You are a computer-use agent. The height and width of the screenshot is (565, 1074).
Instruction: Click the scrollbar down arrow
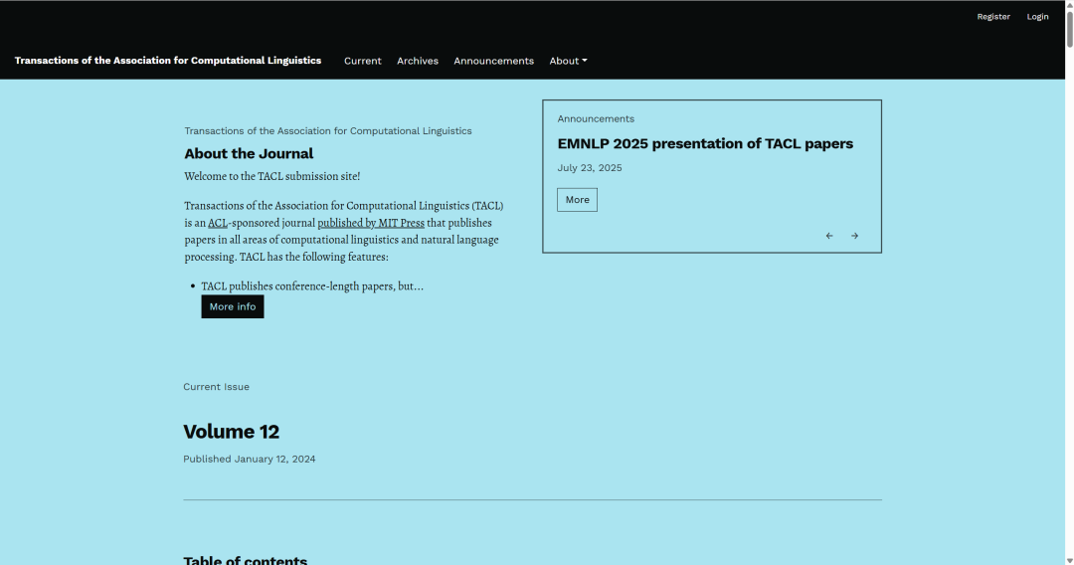tap(1069, 561)
